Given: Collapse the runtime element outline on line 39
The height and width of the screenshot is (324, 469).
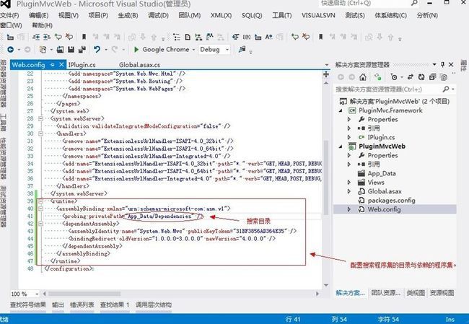Looking at the screenshot, I should 40,201.
